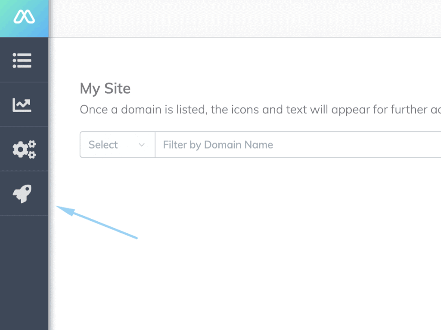Viewport: 441px width, 330px height.
Task: Click the logo icon atop the sidebar
Action: [x=24, y=17]
